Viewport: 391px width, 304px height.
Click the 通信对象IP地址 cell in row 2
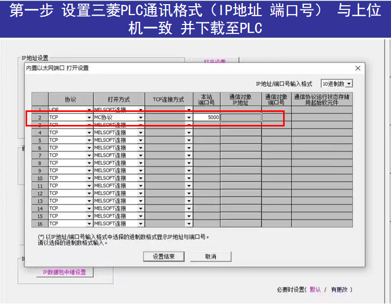(x=241, y=117)
